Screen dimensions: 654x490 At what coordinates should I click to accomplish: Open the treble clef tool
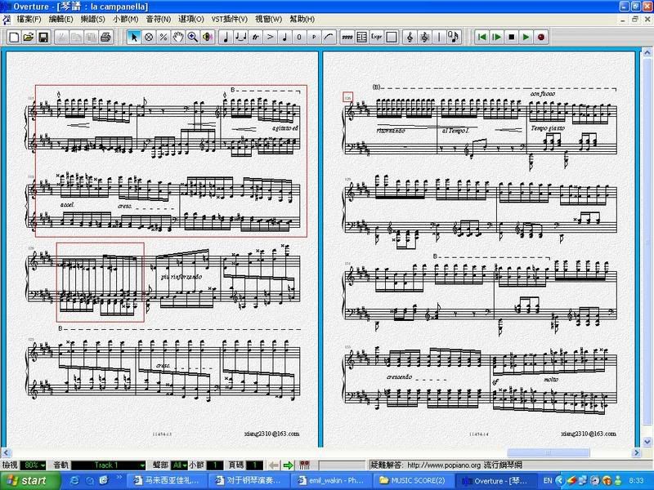[x=410, y=37]
